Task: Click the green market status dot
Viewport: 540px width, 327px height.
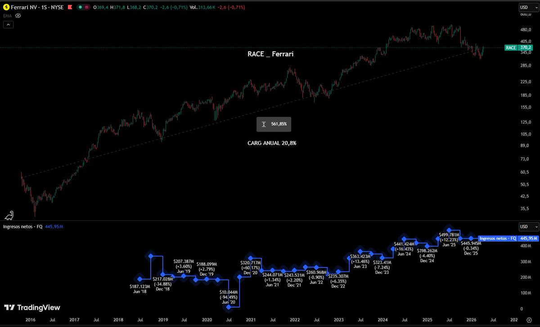Action: pyautogui.click(x=80, y=7)
